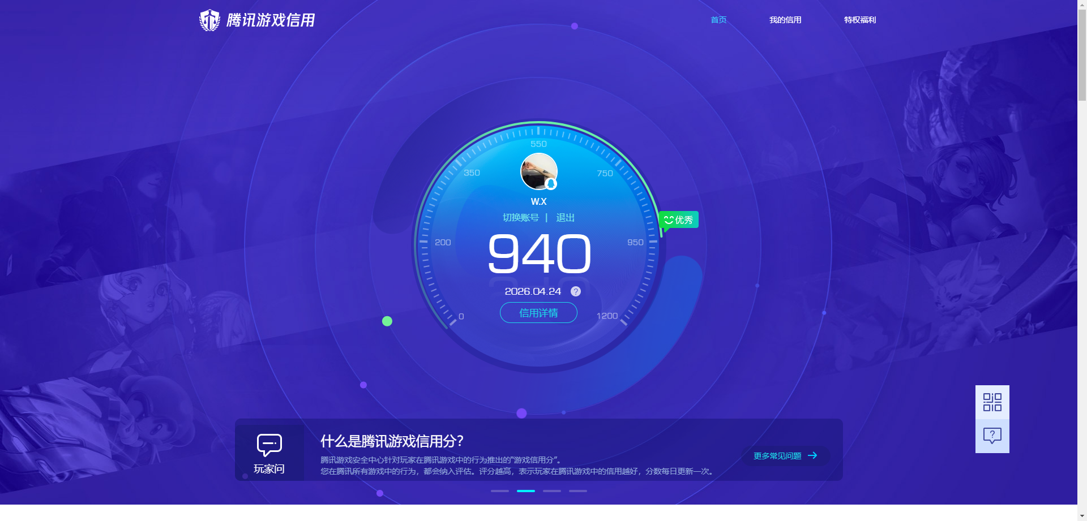Select the first carousel indicator dot
This screenshot has height=521, width=1087.
499,491
